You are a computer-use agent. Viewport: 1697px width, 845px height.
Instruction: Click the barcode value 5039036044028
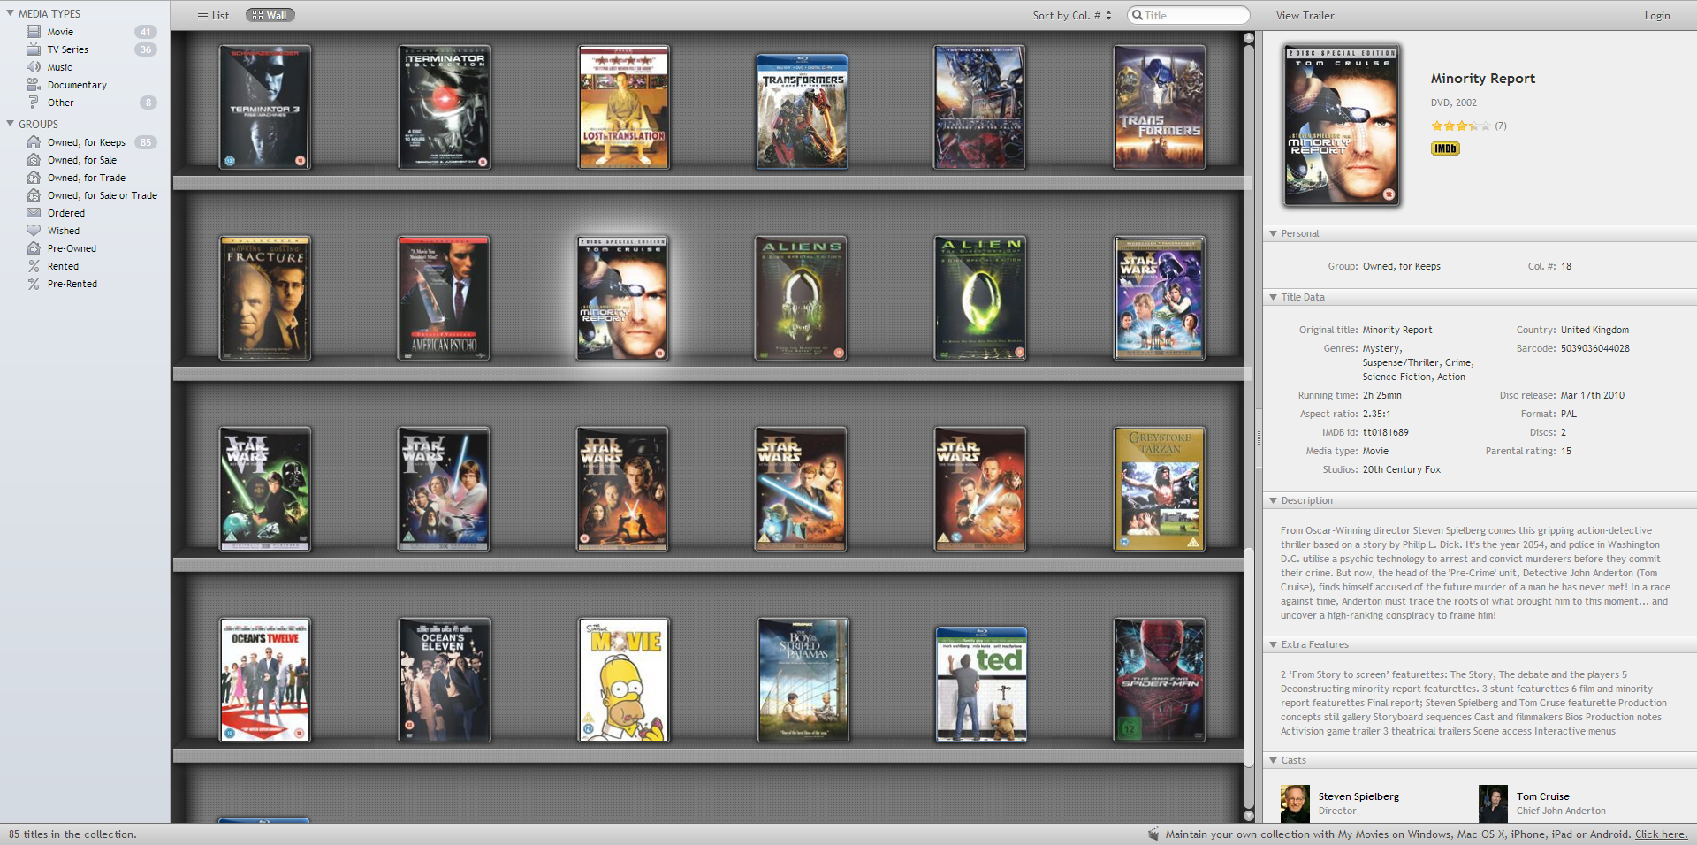coord(1594,348)
